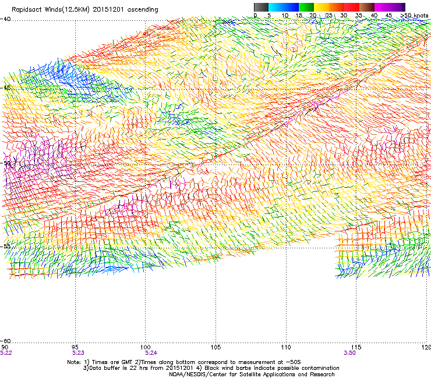Image resolution: width=431 pixels, height=378 pixels.
Task: Click the '-55' latitude axis label
Action: pos(5,246)
